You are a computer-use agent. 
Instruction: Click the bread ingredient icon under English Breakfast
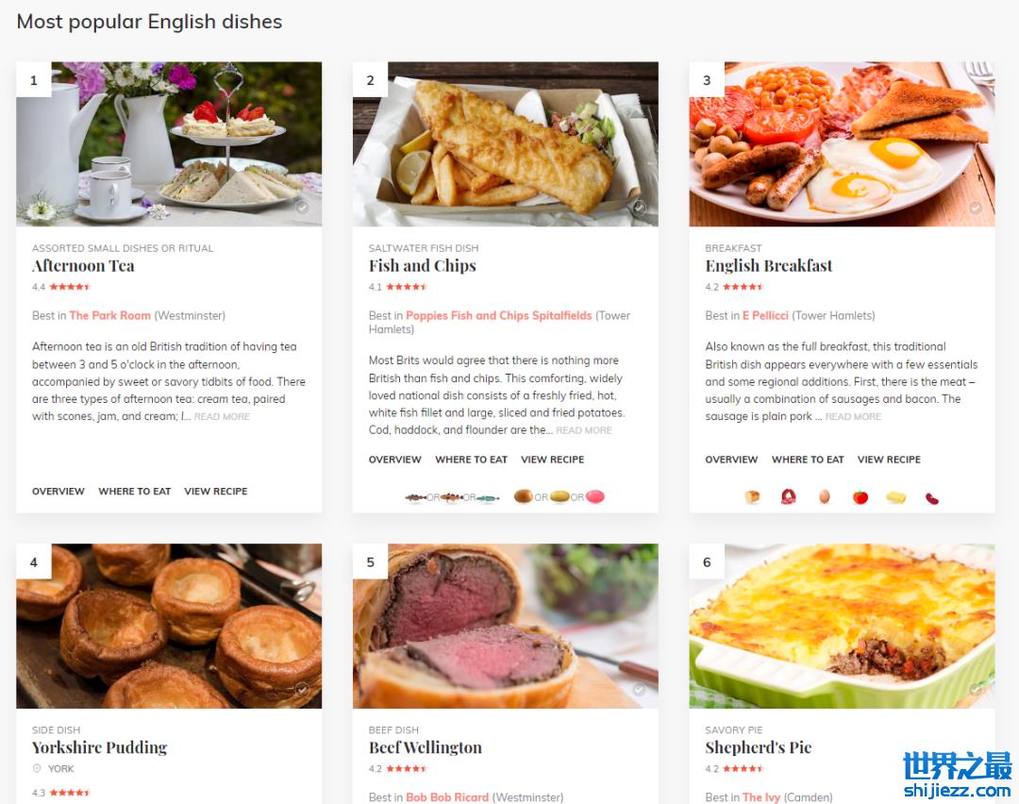[752, 497]
